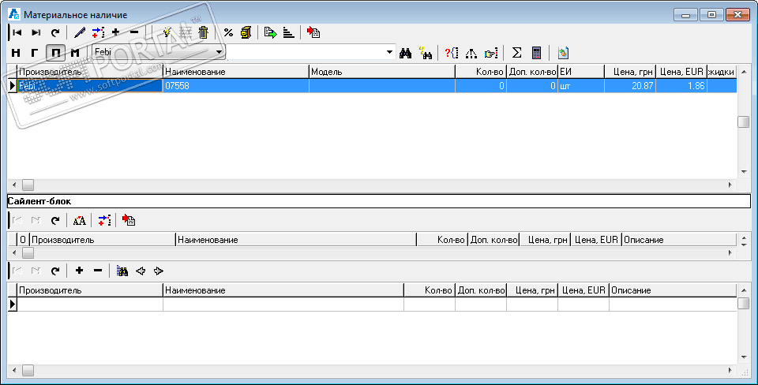Click bottom grid horizontal scrollbar right arrow
The image size is (758, 385).
click(x=730, y=371)
